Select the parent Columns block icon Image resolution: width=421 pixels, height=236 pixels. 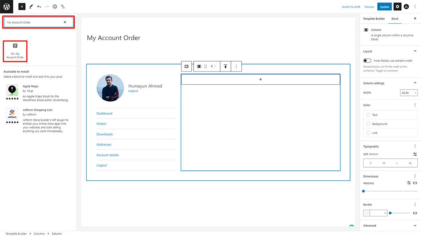point(186,66)
